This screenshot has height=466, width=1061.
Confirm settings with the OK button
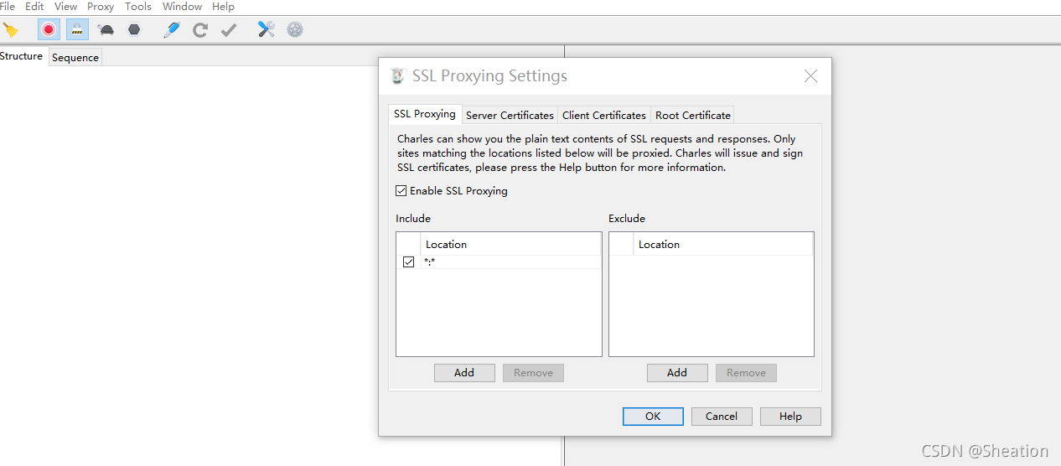click(x=653, y=417)
